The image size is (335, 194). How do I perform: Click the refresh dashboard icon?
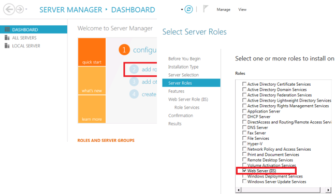click(x=188, y=9)
